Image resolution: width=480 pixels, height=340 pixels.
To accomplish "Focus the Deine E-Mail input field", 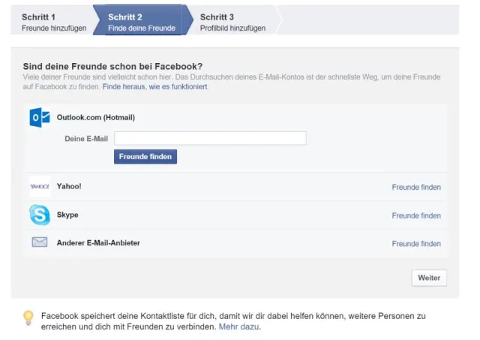I will [x=210, y=138].
